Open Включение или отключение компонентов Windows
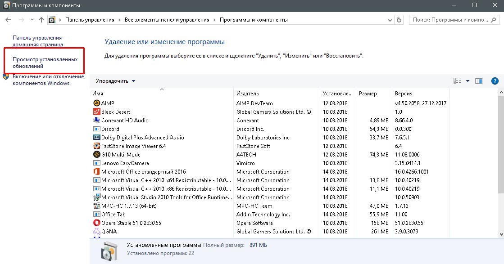 48,80
